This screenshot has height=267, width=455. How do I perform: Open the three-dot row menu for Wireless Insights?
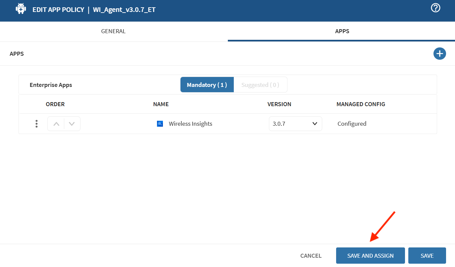(x=36, y=124)
